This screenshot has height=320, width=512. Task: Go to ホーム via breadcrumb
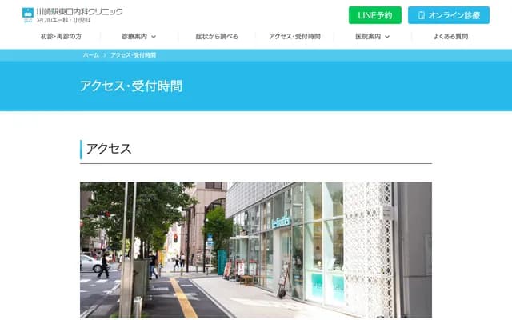click(x=90, y=55)
